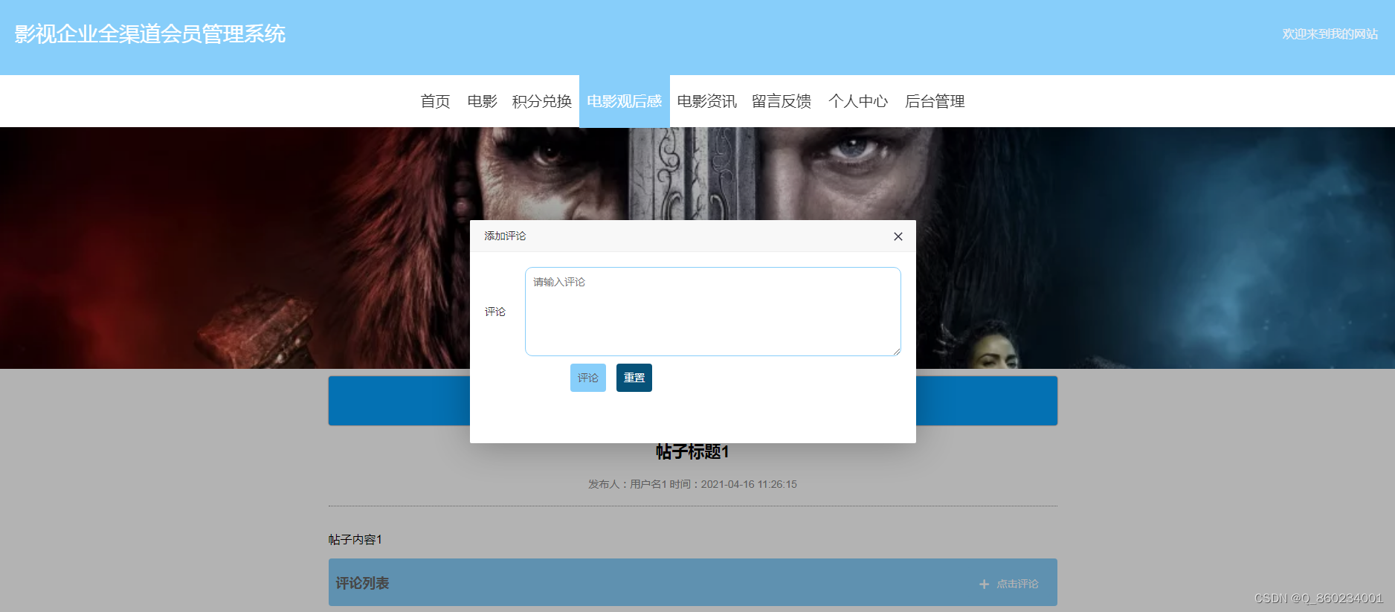Click the 评论 field label in dialog

click(x=495, y=312)
